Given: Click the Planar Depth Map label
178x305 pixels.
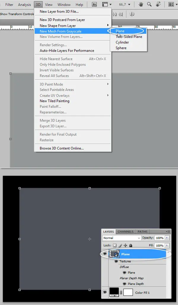Looking at the screenshot, I should [132, 278].
